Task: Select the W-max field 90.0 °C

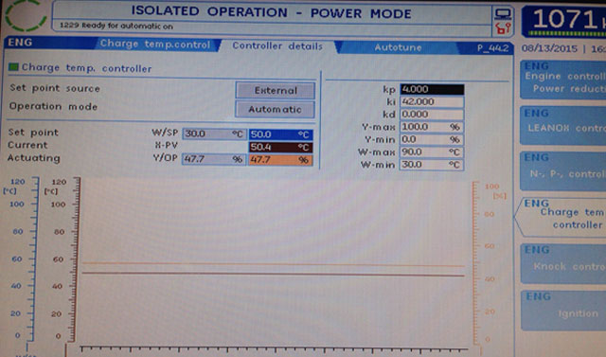Action: [x=432, y=152]
